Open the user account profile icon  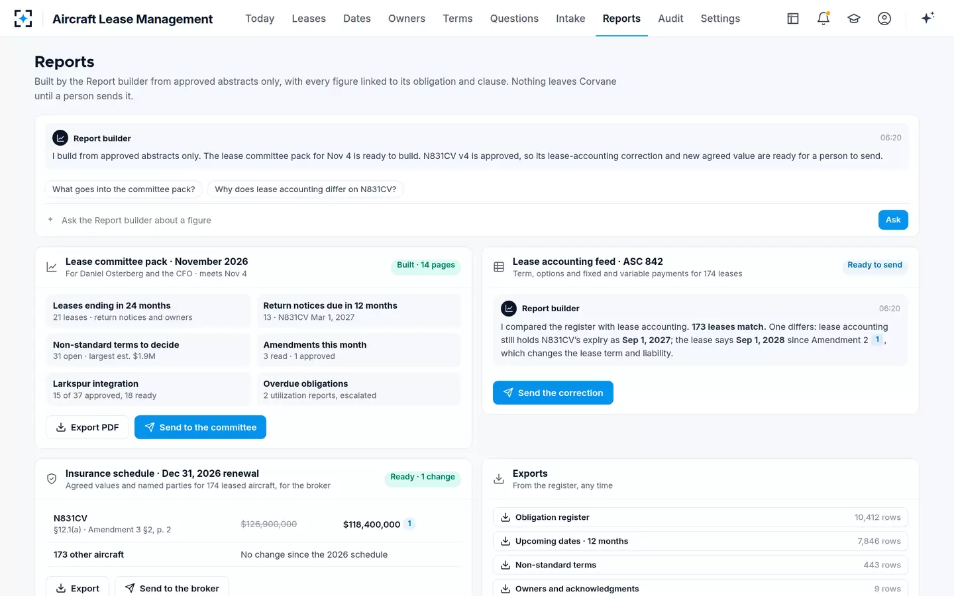[884, 19]
